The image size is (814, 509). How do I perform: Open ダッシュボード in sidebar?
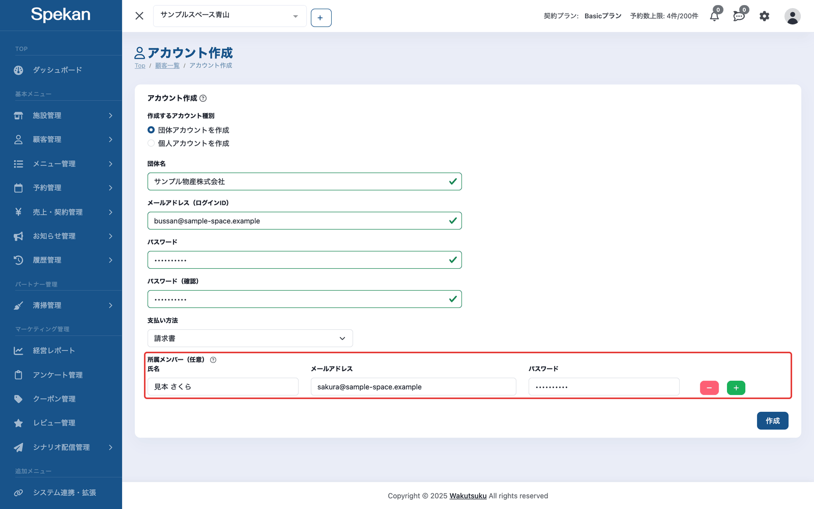[x=61, y=70]
